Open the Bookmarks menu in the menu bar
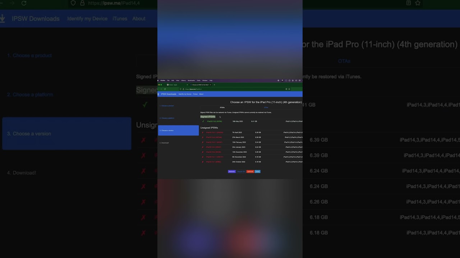The height and width of the screenshot is (258, 460). [x=191, y=81]
